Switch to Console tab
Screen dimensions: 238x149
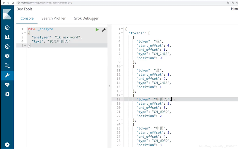[x=27, y=18]
